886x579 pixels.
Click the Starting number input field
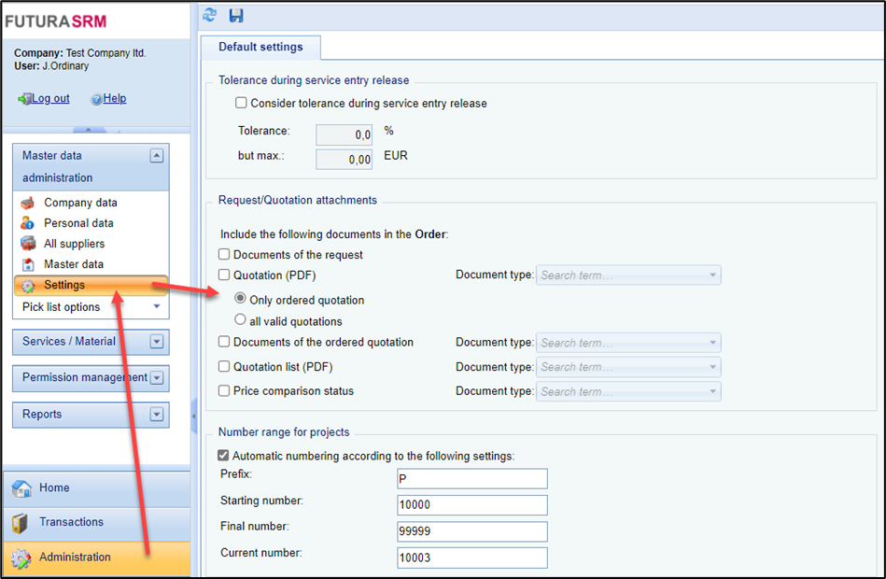(x=471, y=505)
